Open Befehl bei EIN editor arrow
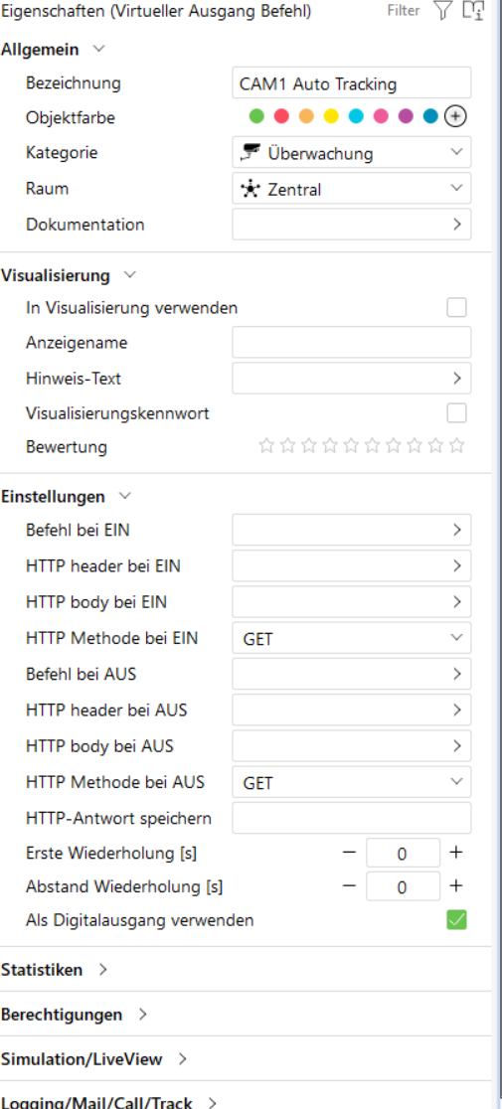 (x=456, y=530)
